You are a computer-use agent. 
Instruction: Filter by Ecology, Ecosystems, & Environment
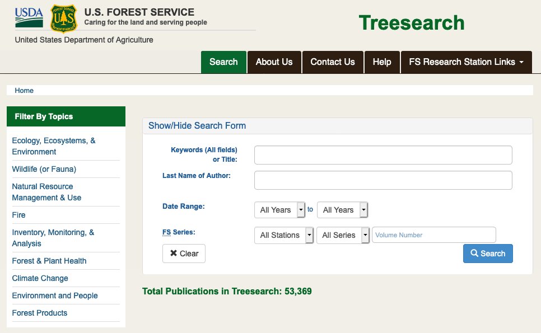click(53, 146)
